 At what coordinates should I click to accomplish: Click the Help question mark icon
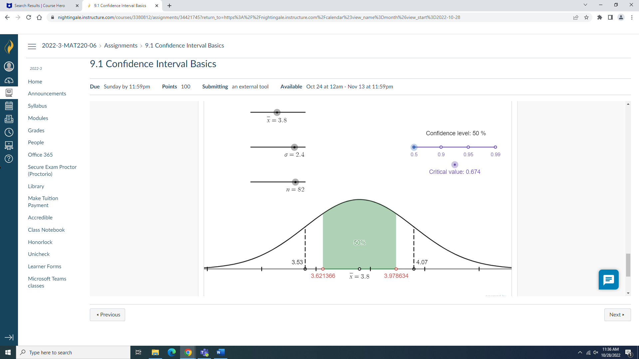9,159
